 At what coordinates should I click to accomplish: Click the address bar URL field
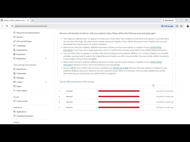click(x=85, y=26)
